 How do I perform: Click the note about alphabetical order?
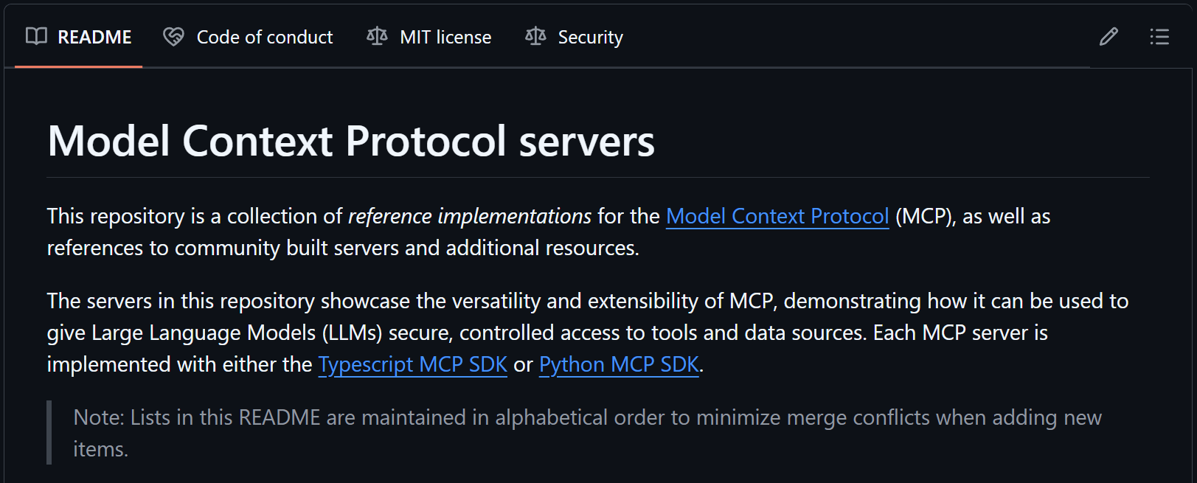point(587,433)
